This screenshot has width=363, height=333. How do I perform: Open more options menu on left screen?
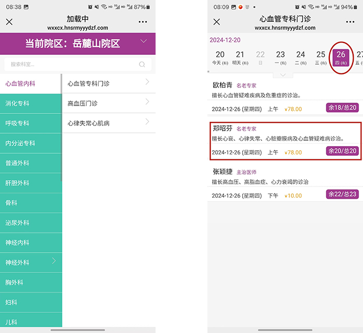pyautogui.click(x=143, y=22)
